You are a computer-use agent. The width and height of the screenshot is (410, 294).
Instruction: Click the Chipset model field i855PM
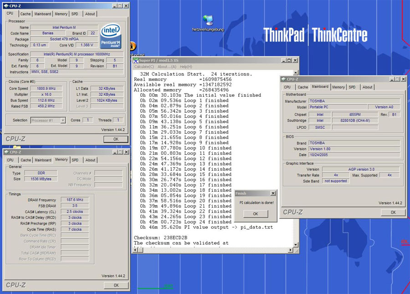355,115
